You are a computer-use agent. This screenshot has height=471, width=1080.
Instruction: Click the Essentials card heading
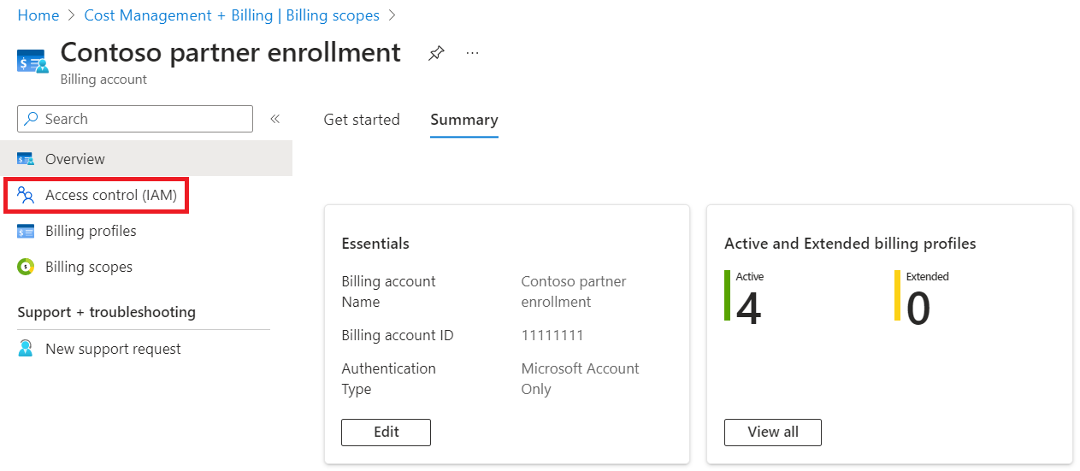point(375,244)
